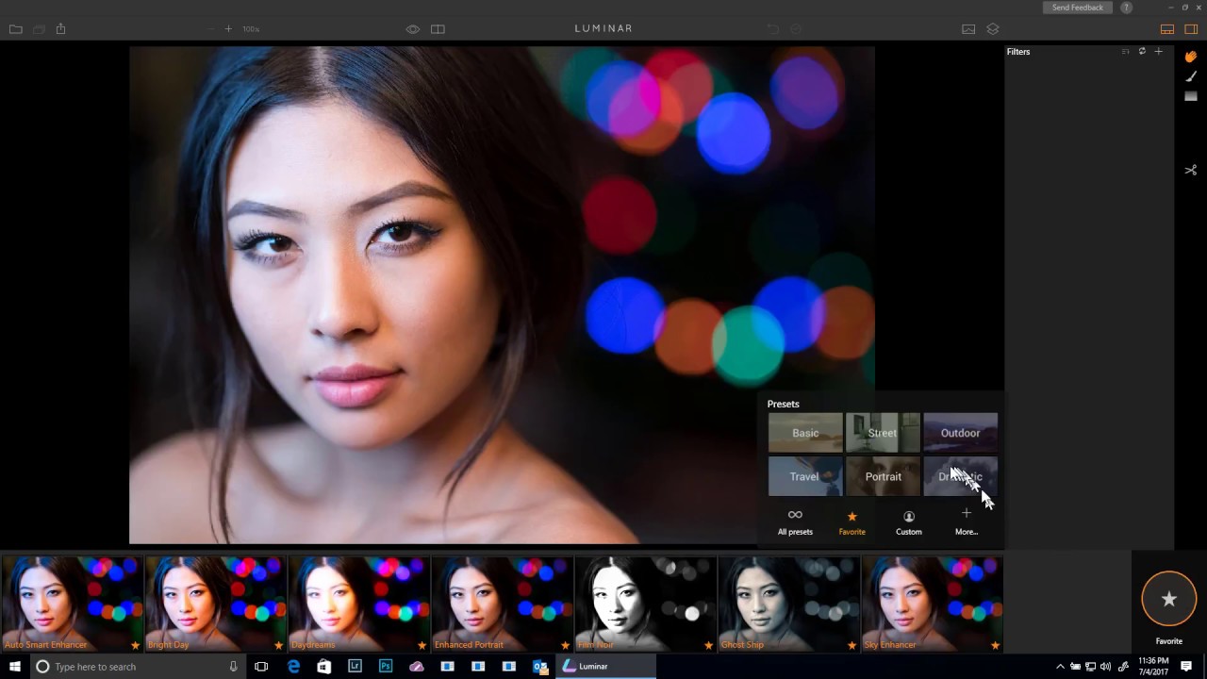
Task: Reset filters with the refresh icon
Action: pos(1142,52)
